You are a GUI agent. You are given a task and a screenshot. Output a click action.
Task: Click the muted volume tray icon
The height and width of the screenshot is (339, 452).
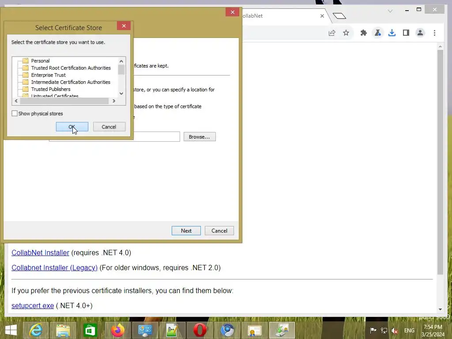coord(395,331)
